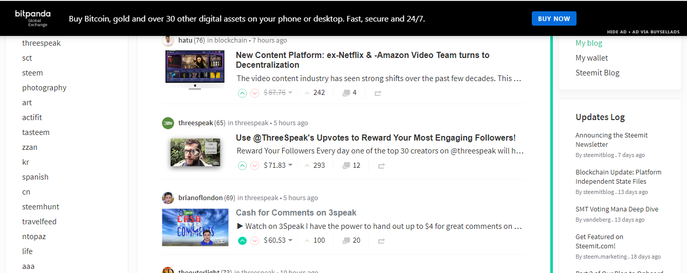
Task: Click the Bitpanda logo in the ad
Action: tap(33, 18)
